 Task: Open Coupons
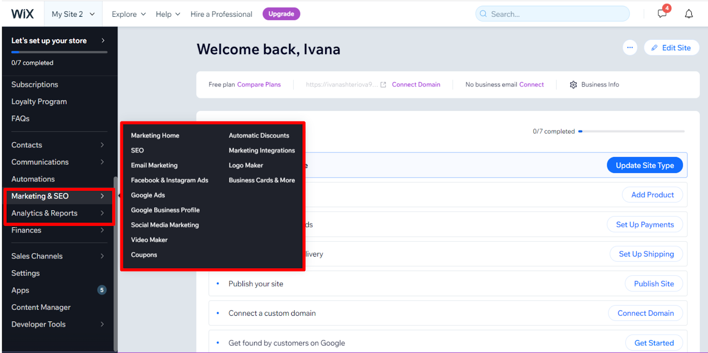tap(144, 255)
